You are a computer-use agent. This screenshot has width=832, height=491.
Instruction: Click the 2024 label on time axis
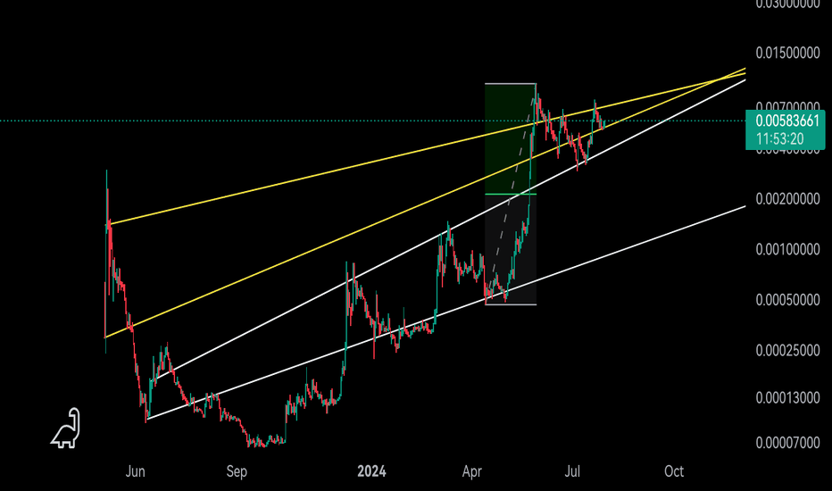[371, 471]
